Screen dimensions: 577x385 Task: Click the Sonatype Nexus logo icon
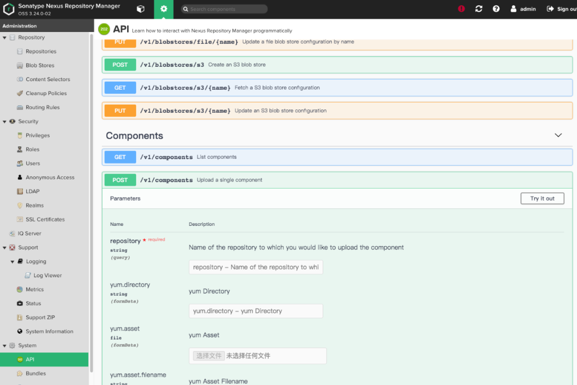(9, 9)
